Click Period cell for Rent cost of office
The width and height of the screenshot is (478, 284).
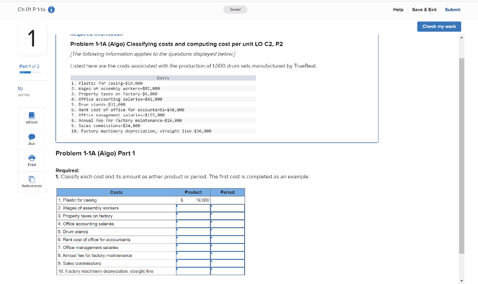tap(227, 240)
